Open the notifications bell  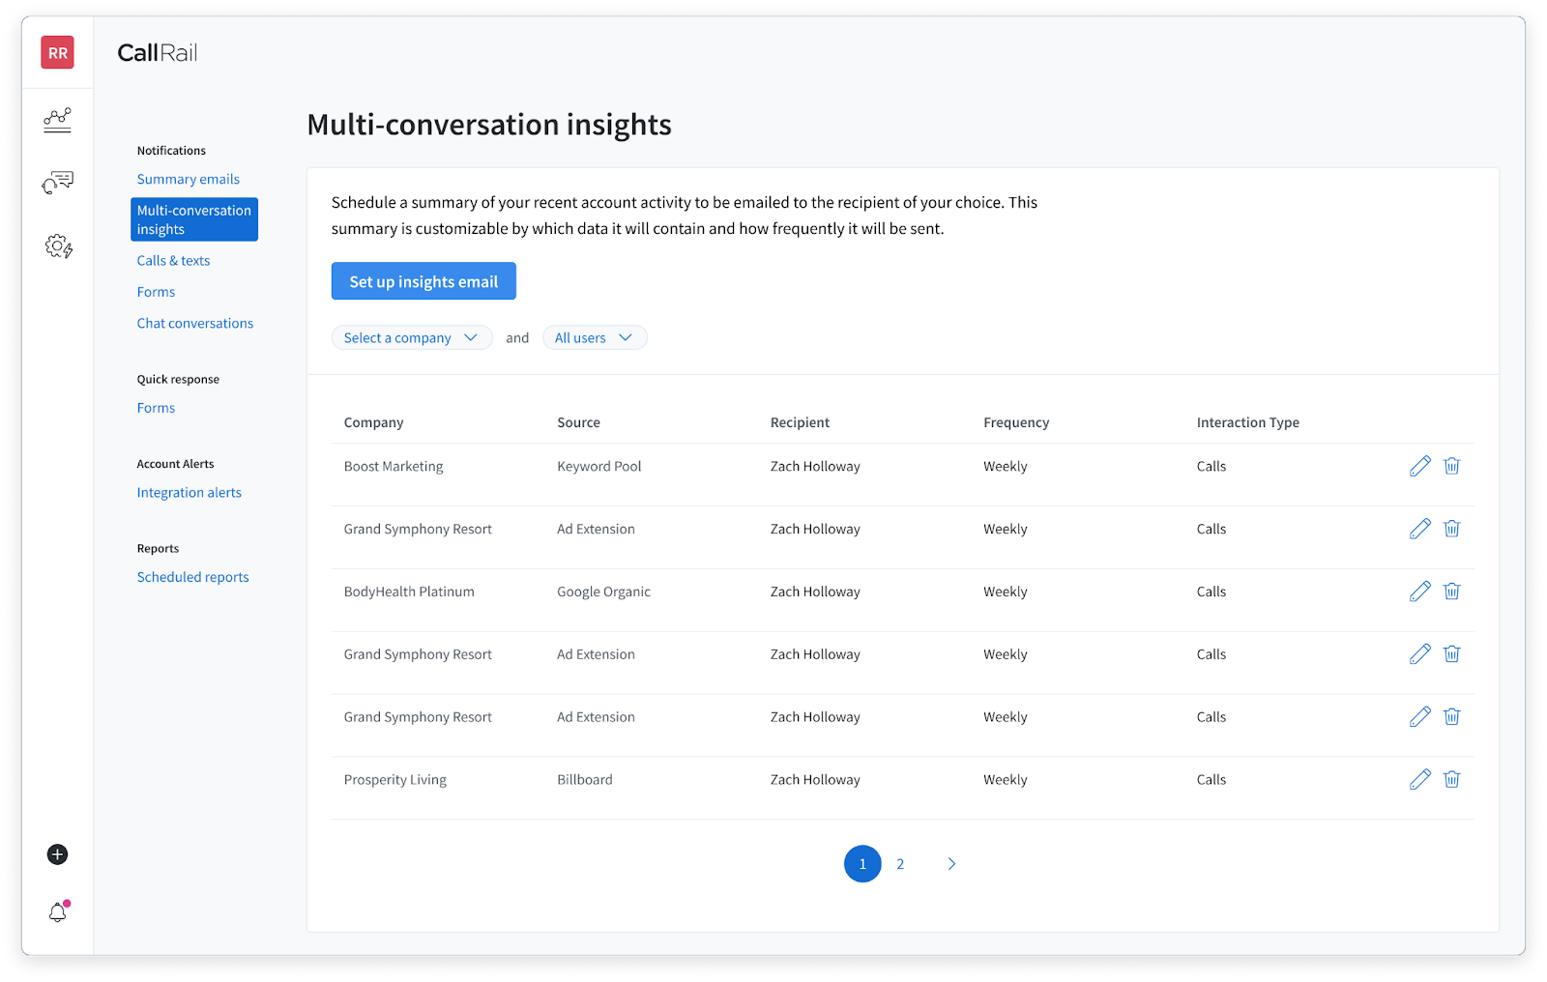click(x=57, y=911)
